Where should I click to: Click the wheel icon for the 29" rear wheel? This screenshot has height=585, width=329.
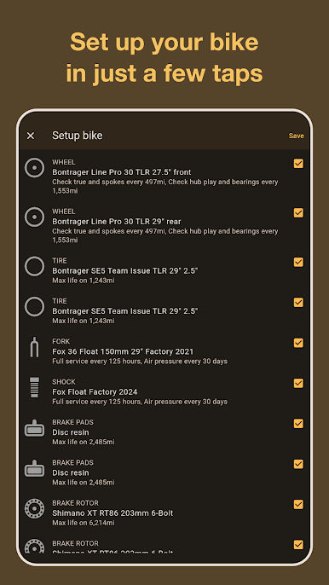point(34,217)
